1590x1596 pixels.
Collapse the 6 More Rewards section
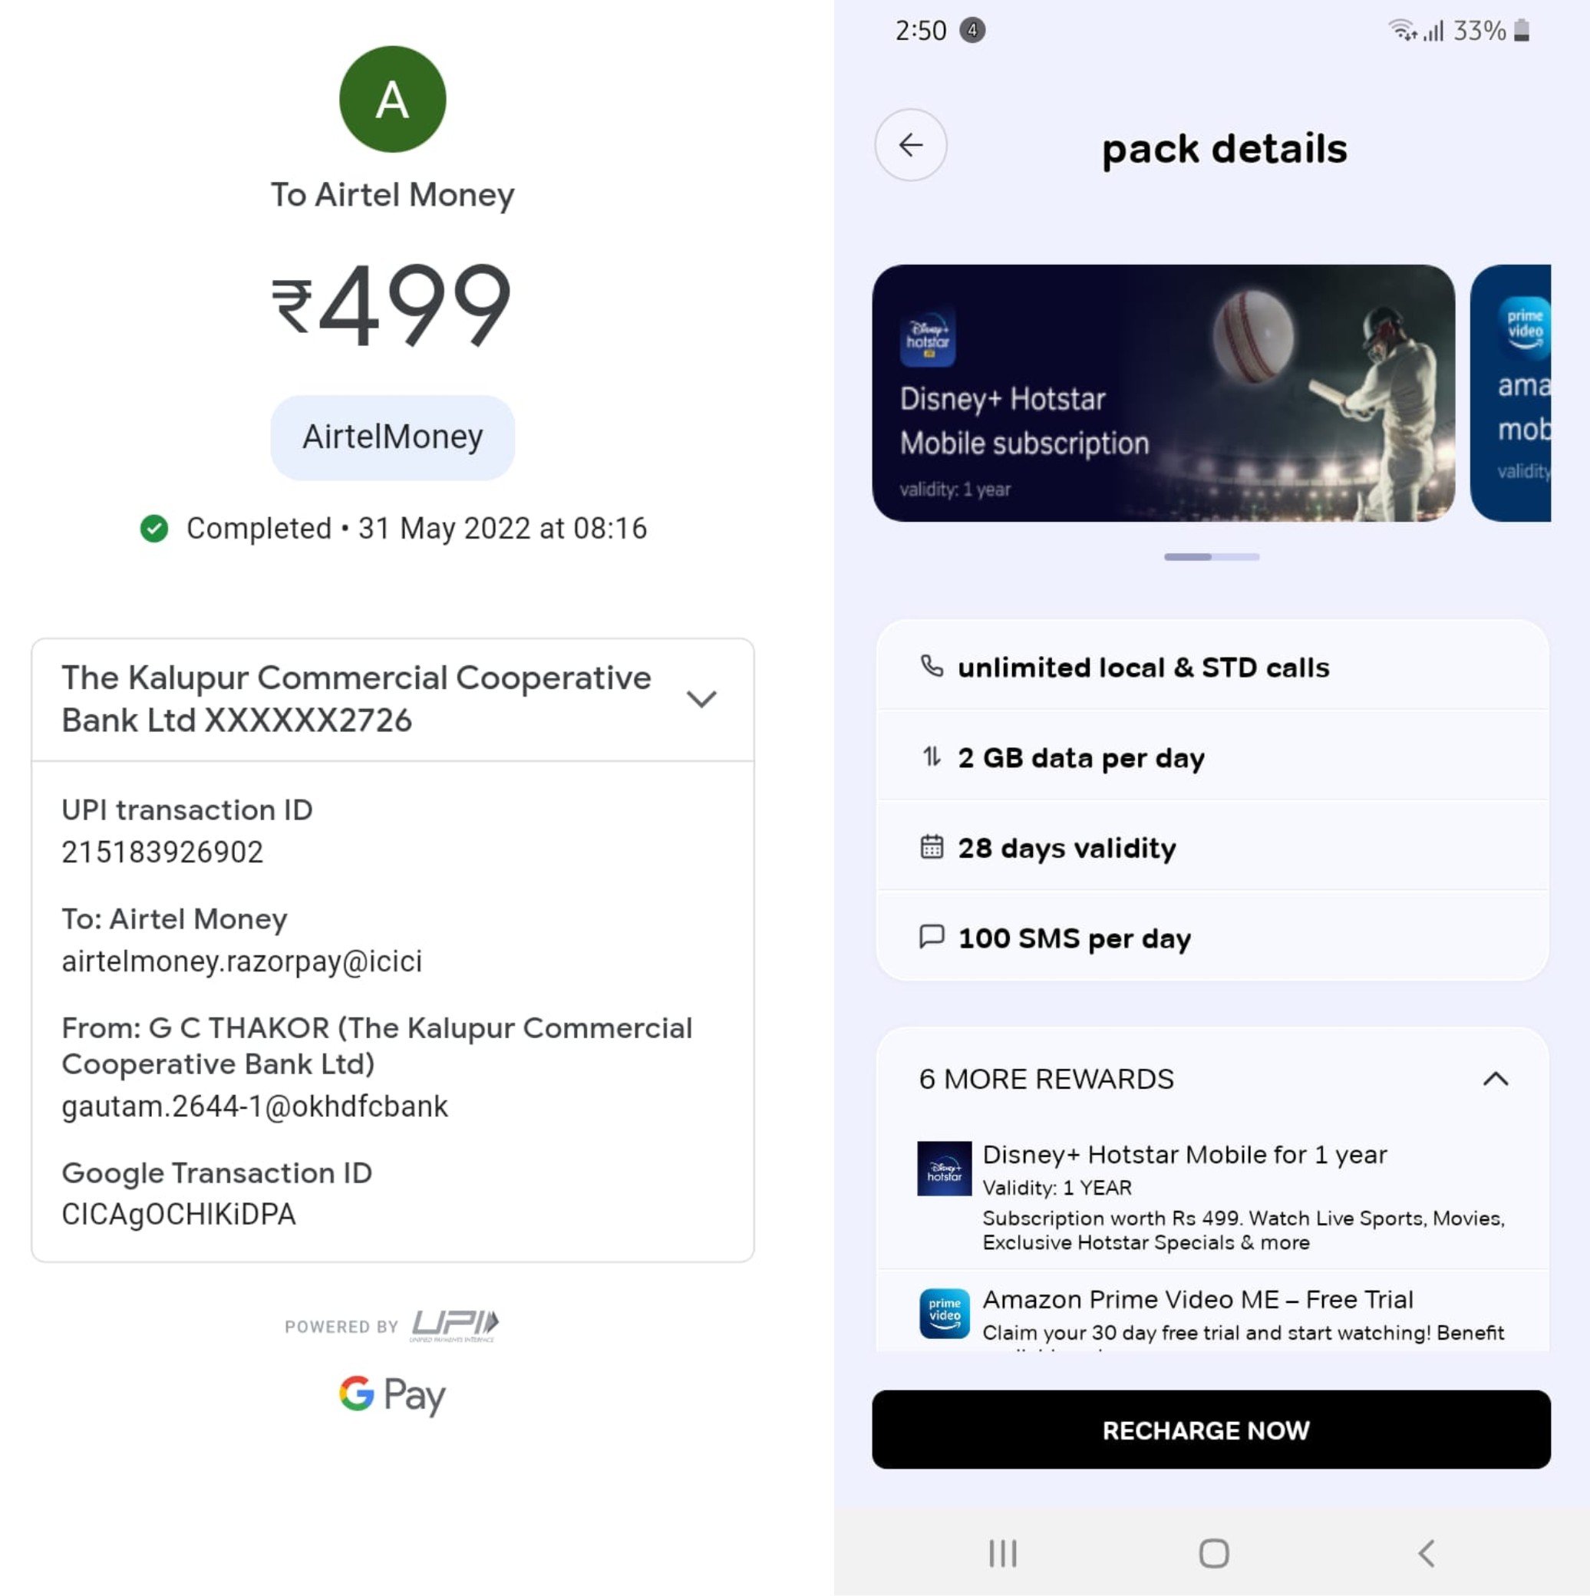[x=1495, y=1079]
